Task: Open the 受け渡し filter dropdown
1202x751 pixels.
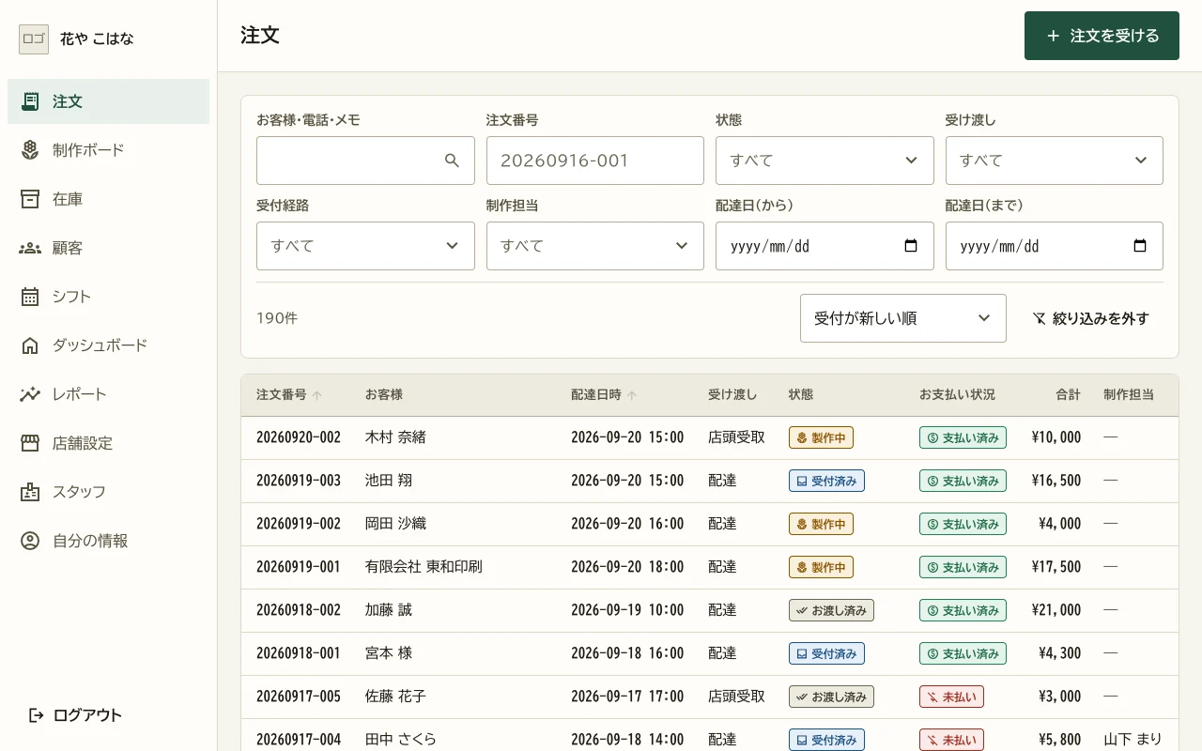Action: [x=1055, y=161]
